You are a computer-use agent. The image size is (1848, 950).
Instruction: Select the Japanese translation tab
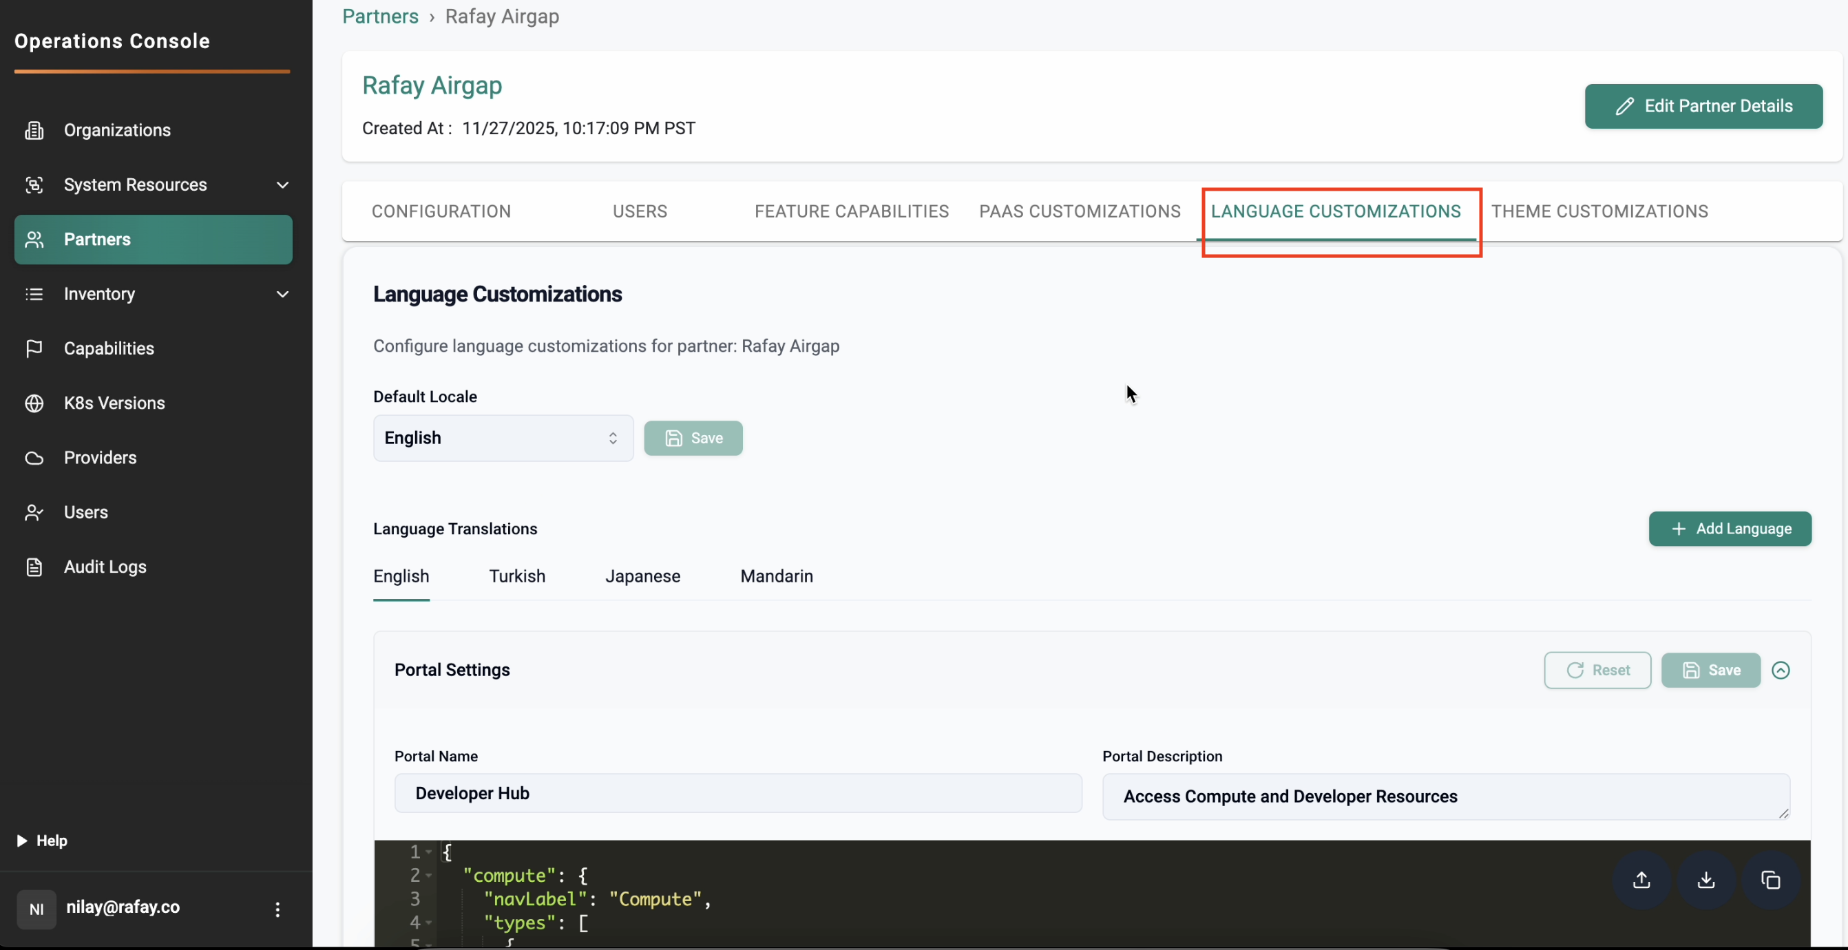642,576
